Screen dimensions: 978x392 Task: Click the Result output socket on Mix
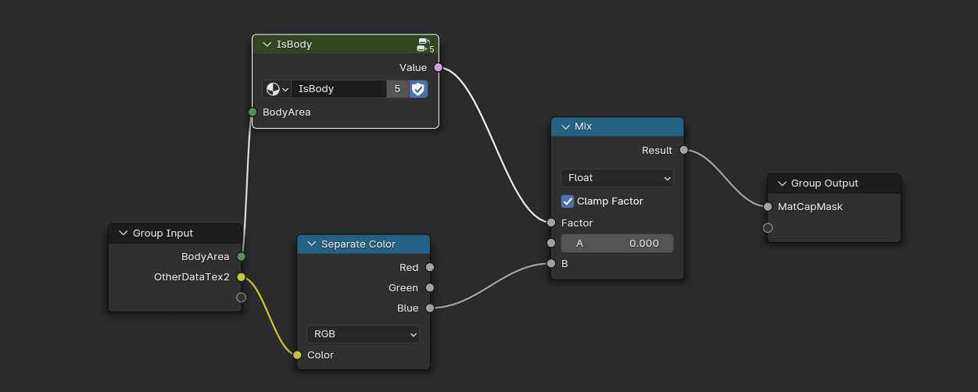[x=684, y=150]
